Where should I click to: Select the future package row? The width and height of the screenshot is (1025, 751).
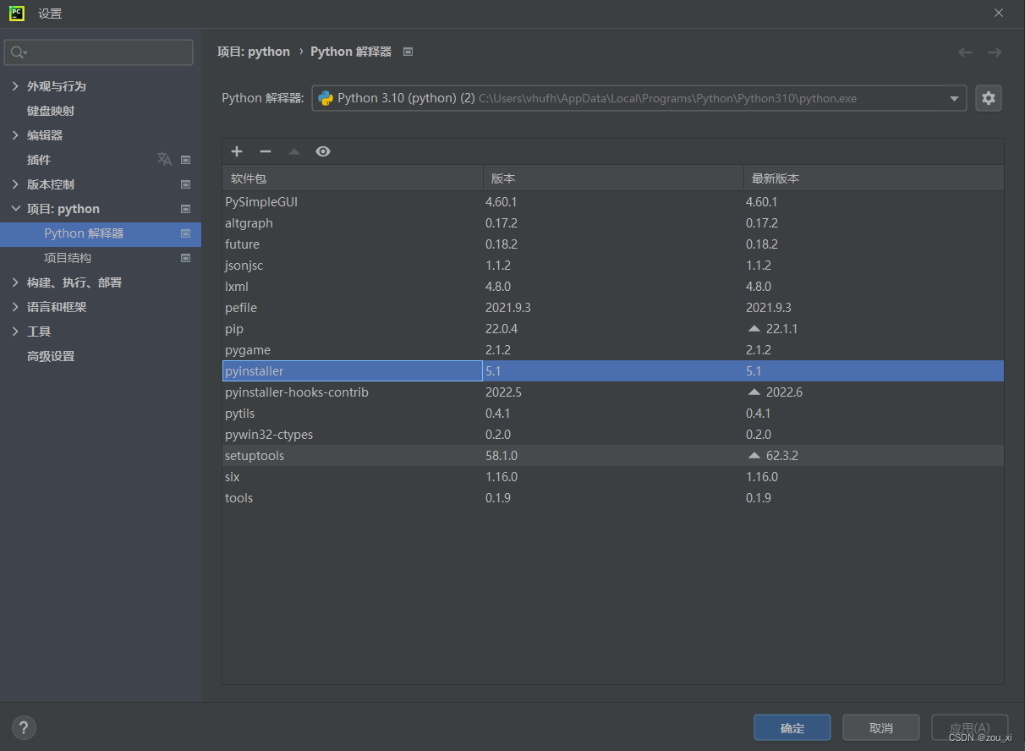click(x=613, y=244)
